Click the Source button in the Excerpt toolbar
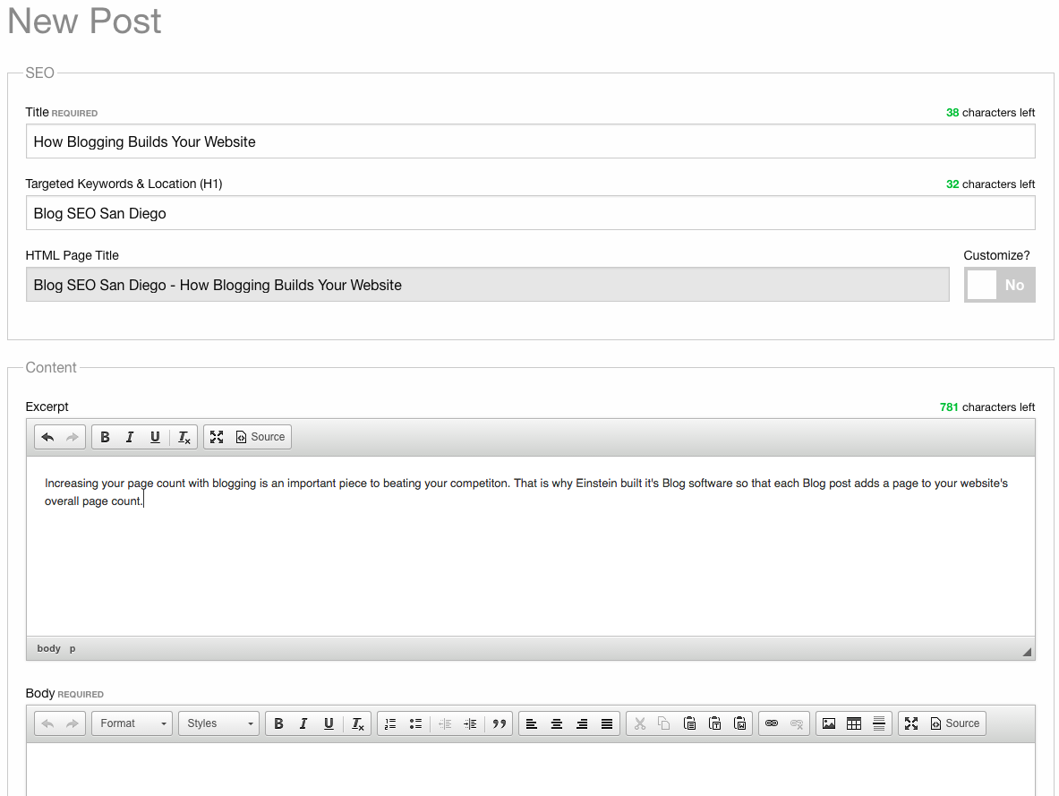1059x796 pixels. click(x=260, y=437)
